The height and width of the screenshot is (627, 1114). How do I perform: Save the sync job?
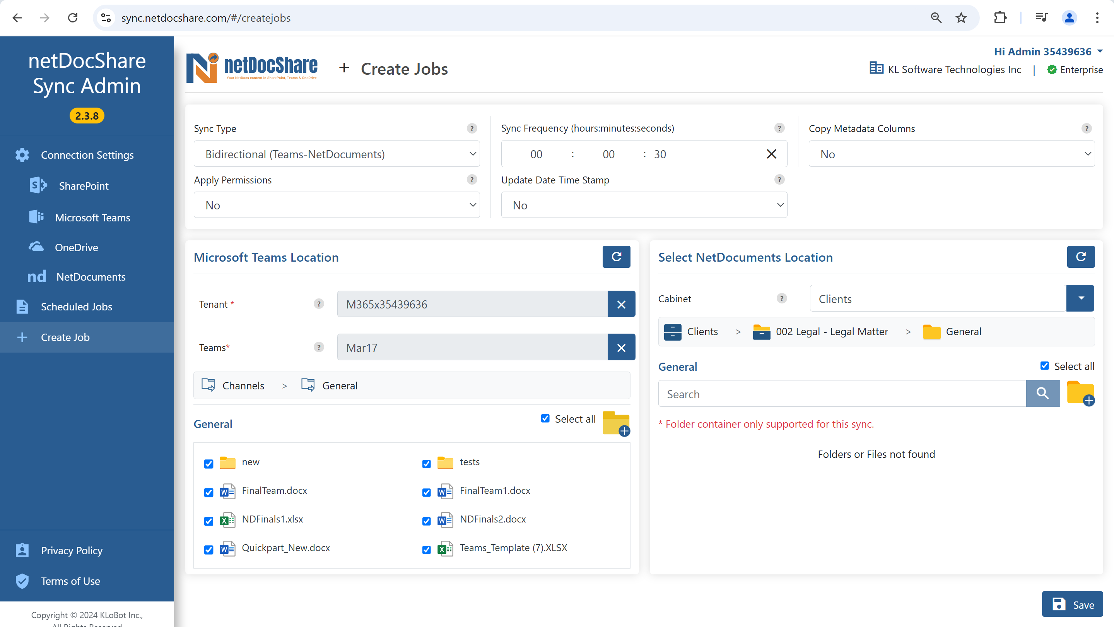point(1072,604)
